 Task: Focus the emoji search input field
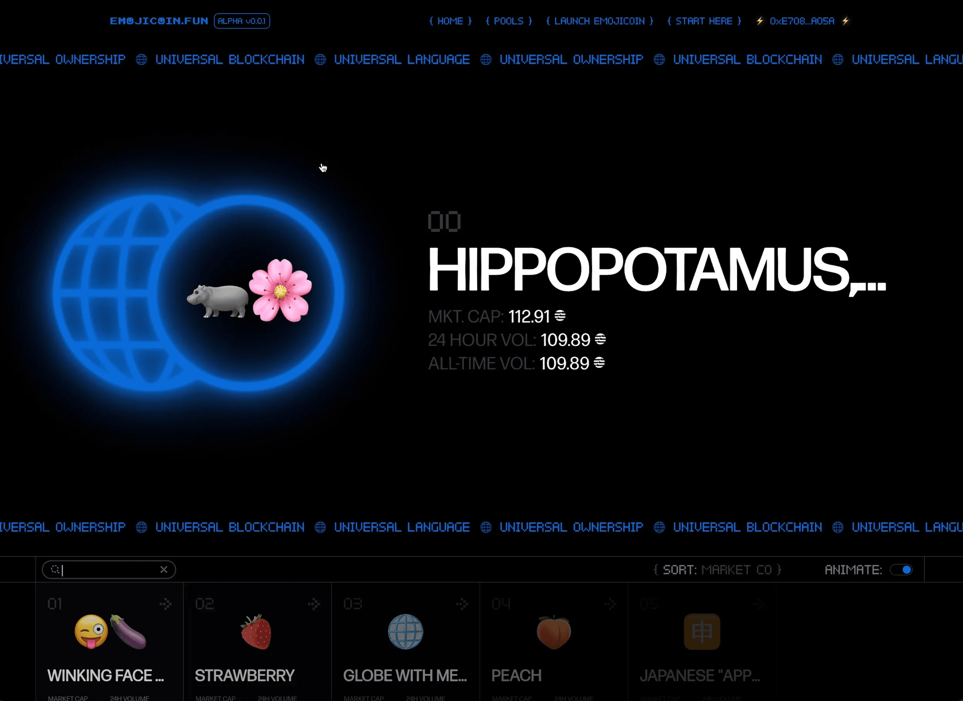(109, 569)
